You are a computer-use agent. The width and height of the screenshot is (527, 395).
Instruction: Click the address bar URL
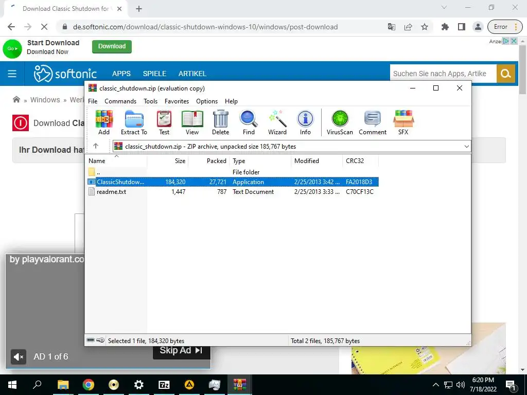[x=205, y=27]
